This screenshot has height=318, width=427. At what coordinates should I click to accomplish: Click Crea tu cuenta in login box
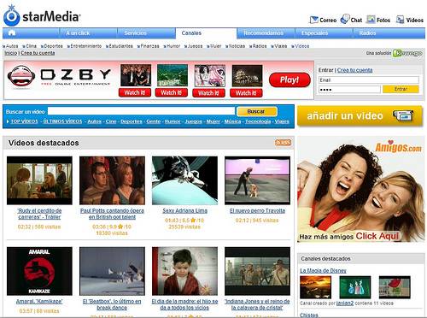click(x=354, y=70)
